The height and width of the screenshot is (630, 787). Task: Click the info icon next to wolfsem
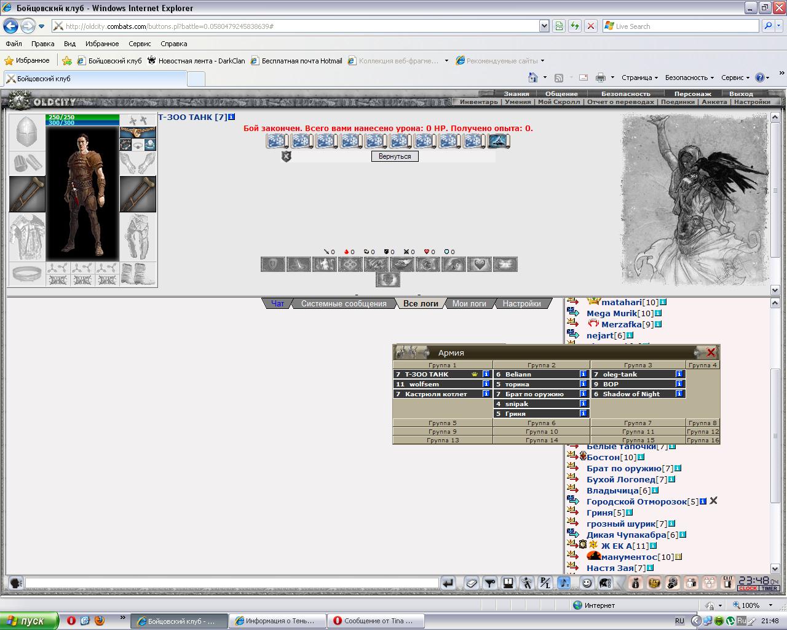[486, 384]
